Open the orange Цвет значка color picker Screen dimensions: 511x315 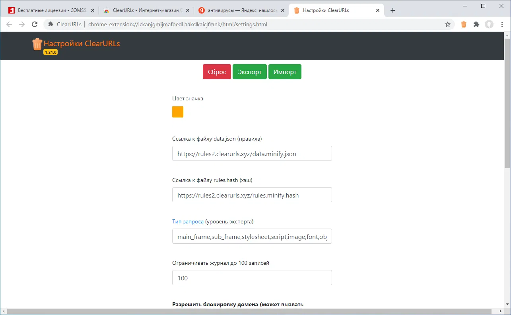point(178,112)
